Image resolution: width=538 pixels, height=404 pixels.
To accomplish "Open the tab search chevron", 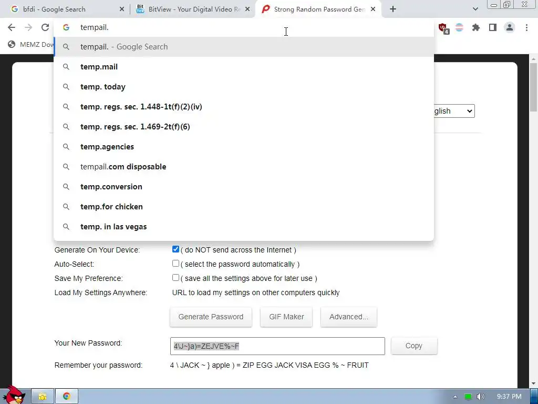I will [475, 9].
